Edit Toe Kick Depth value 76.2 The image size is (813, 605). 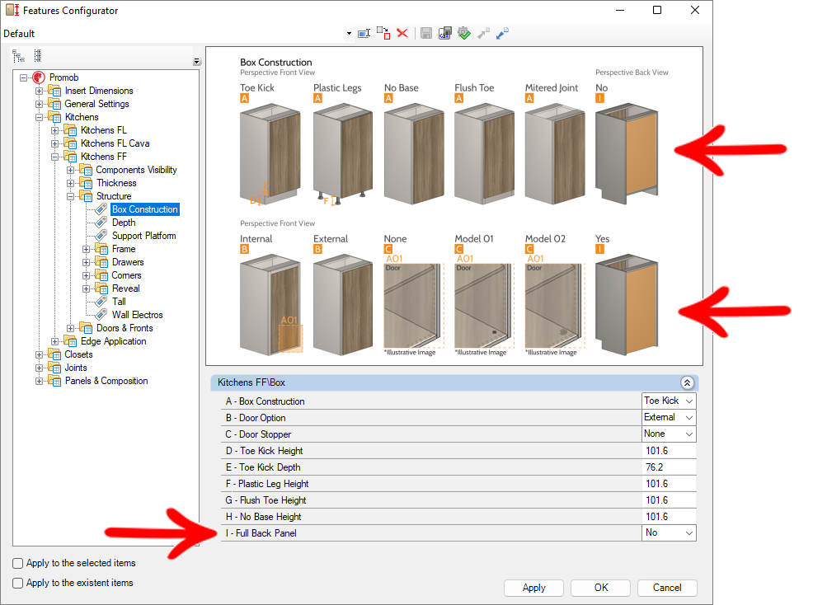pos(669,467)
